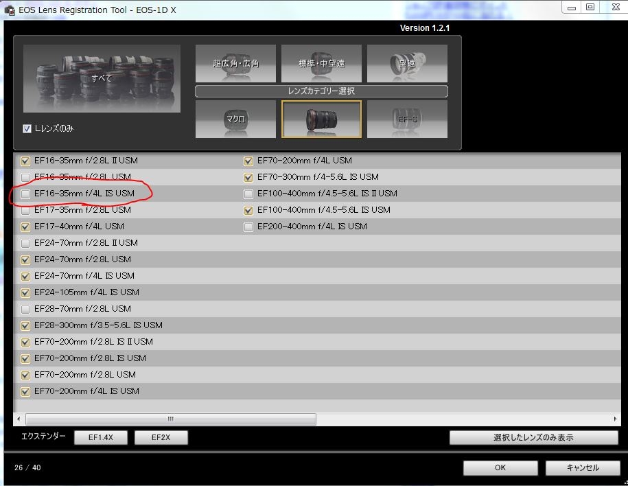Uncheck EF70-200mm f/4L IS USM lens
The height and width of the screenshot is (486, 628).
tap(25, 391)
